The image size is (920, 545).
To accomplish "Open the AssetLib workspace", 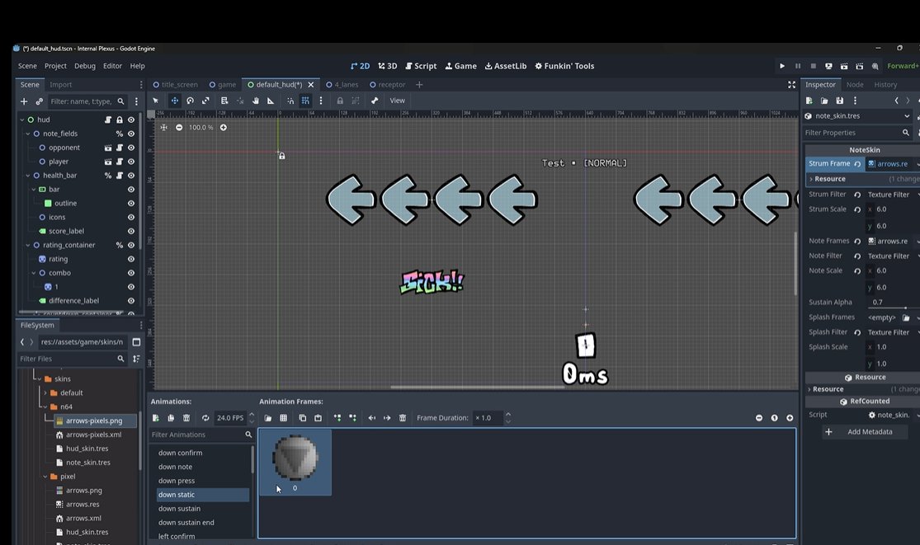I will (505, 66).
